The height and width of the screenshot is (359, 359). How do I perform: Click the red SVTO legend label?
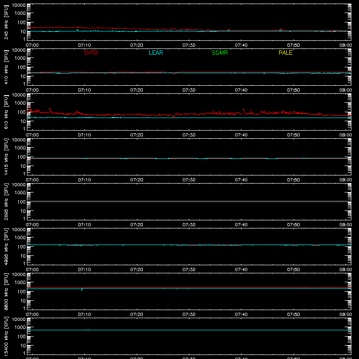click(x=91, y=53)
